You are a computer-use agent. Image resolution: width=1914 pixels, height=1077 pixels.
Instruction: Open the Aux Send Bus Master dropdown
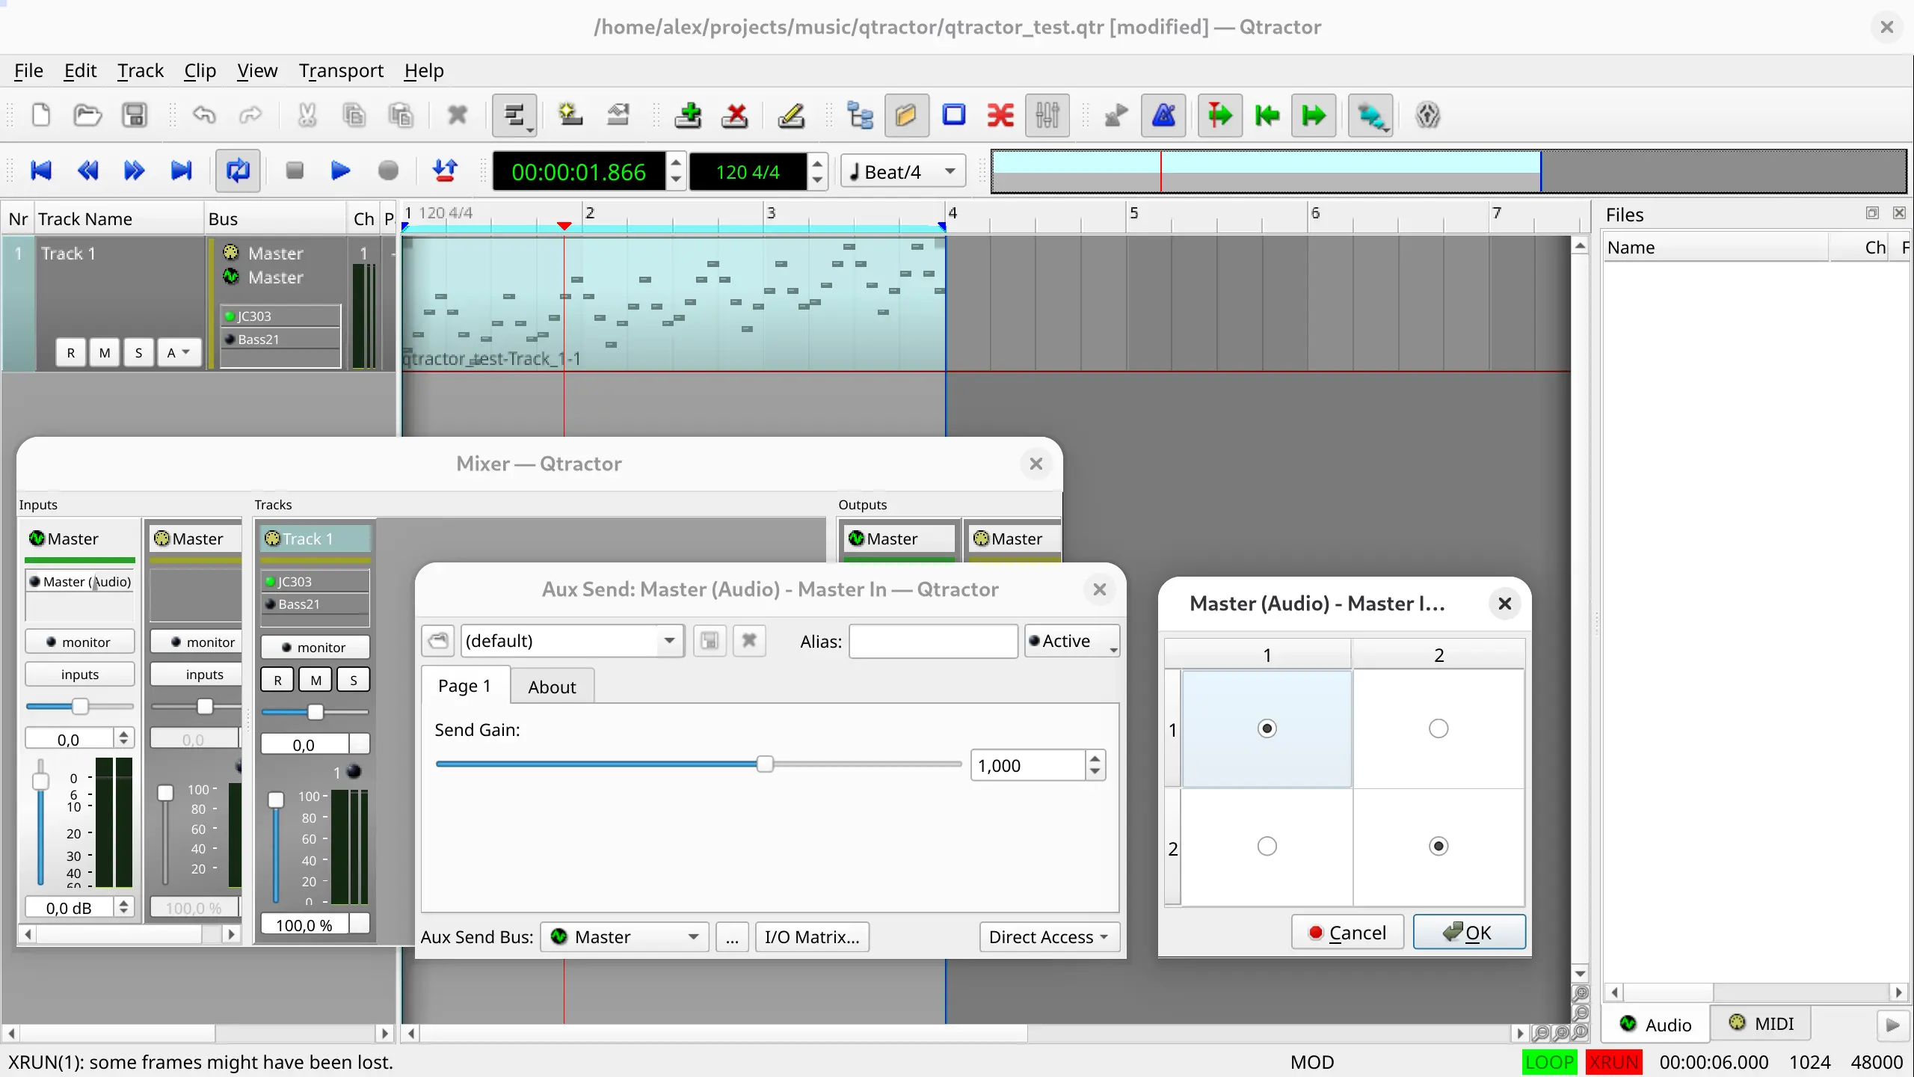point(624,936)
